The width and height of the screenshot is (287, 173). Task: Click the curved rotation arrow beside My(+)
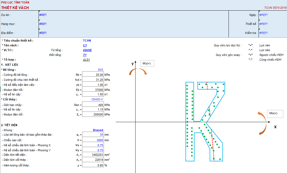point(138,72)
